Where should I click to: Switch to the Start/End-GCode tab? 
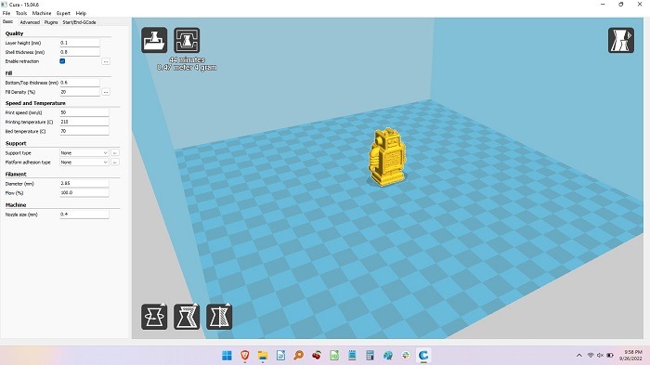79,22
